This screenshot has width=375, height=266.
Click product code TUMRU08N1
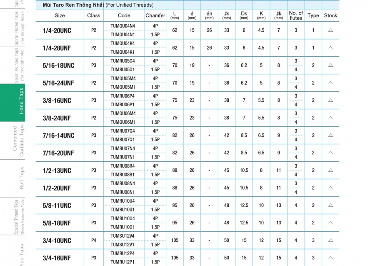pos(122,192)
